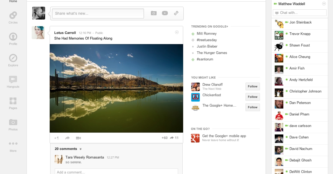333x174 pixels.
Task: Attach a link using the link icon
Action: tap(176, 13)
